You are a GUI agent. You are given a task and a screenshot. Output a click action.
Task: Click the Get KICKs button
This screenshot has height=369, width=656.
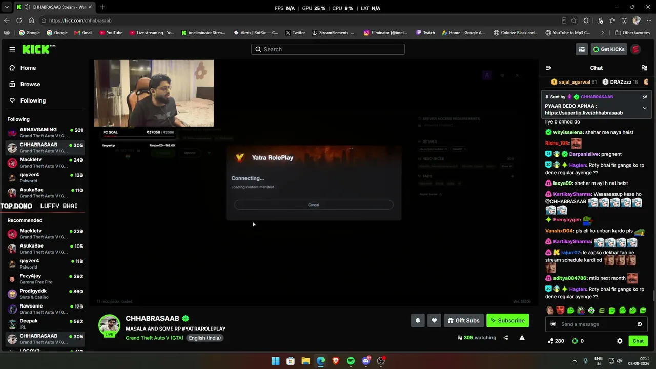point(608,49)
